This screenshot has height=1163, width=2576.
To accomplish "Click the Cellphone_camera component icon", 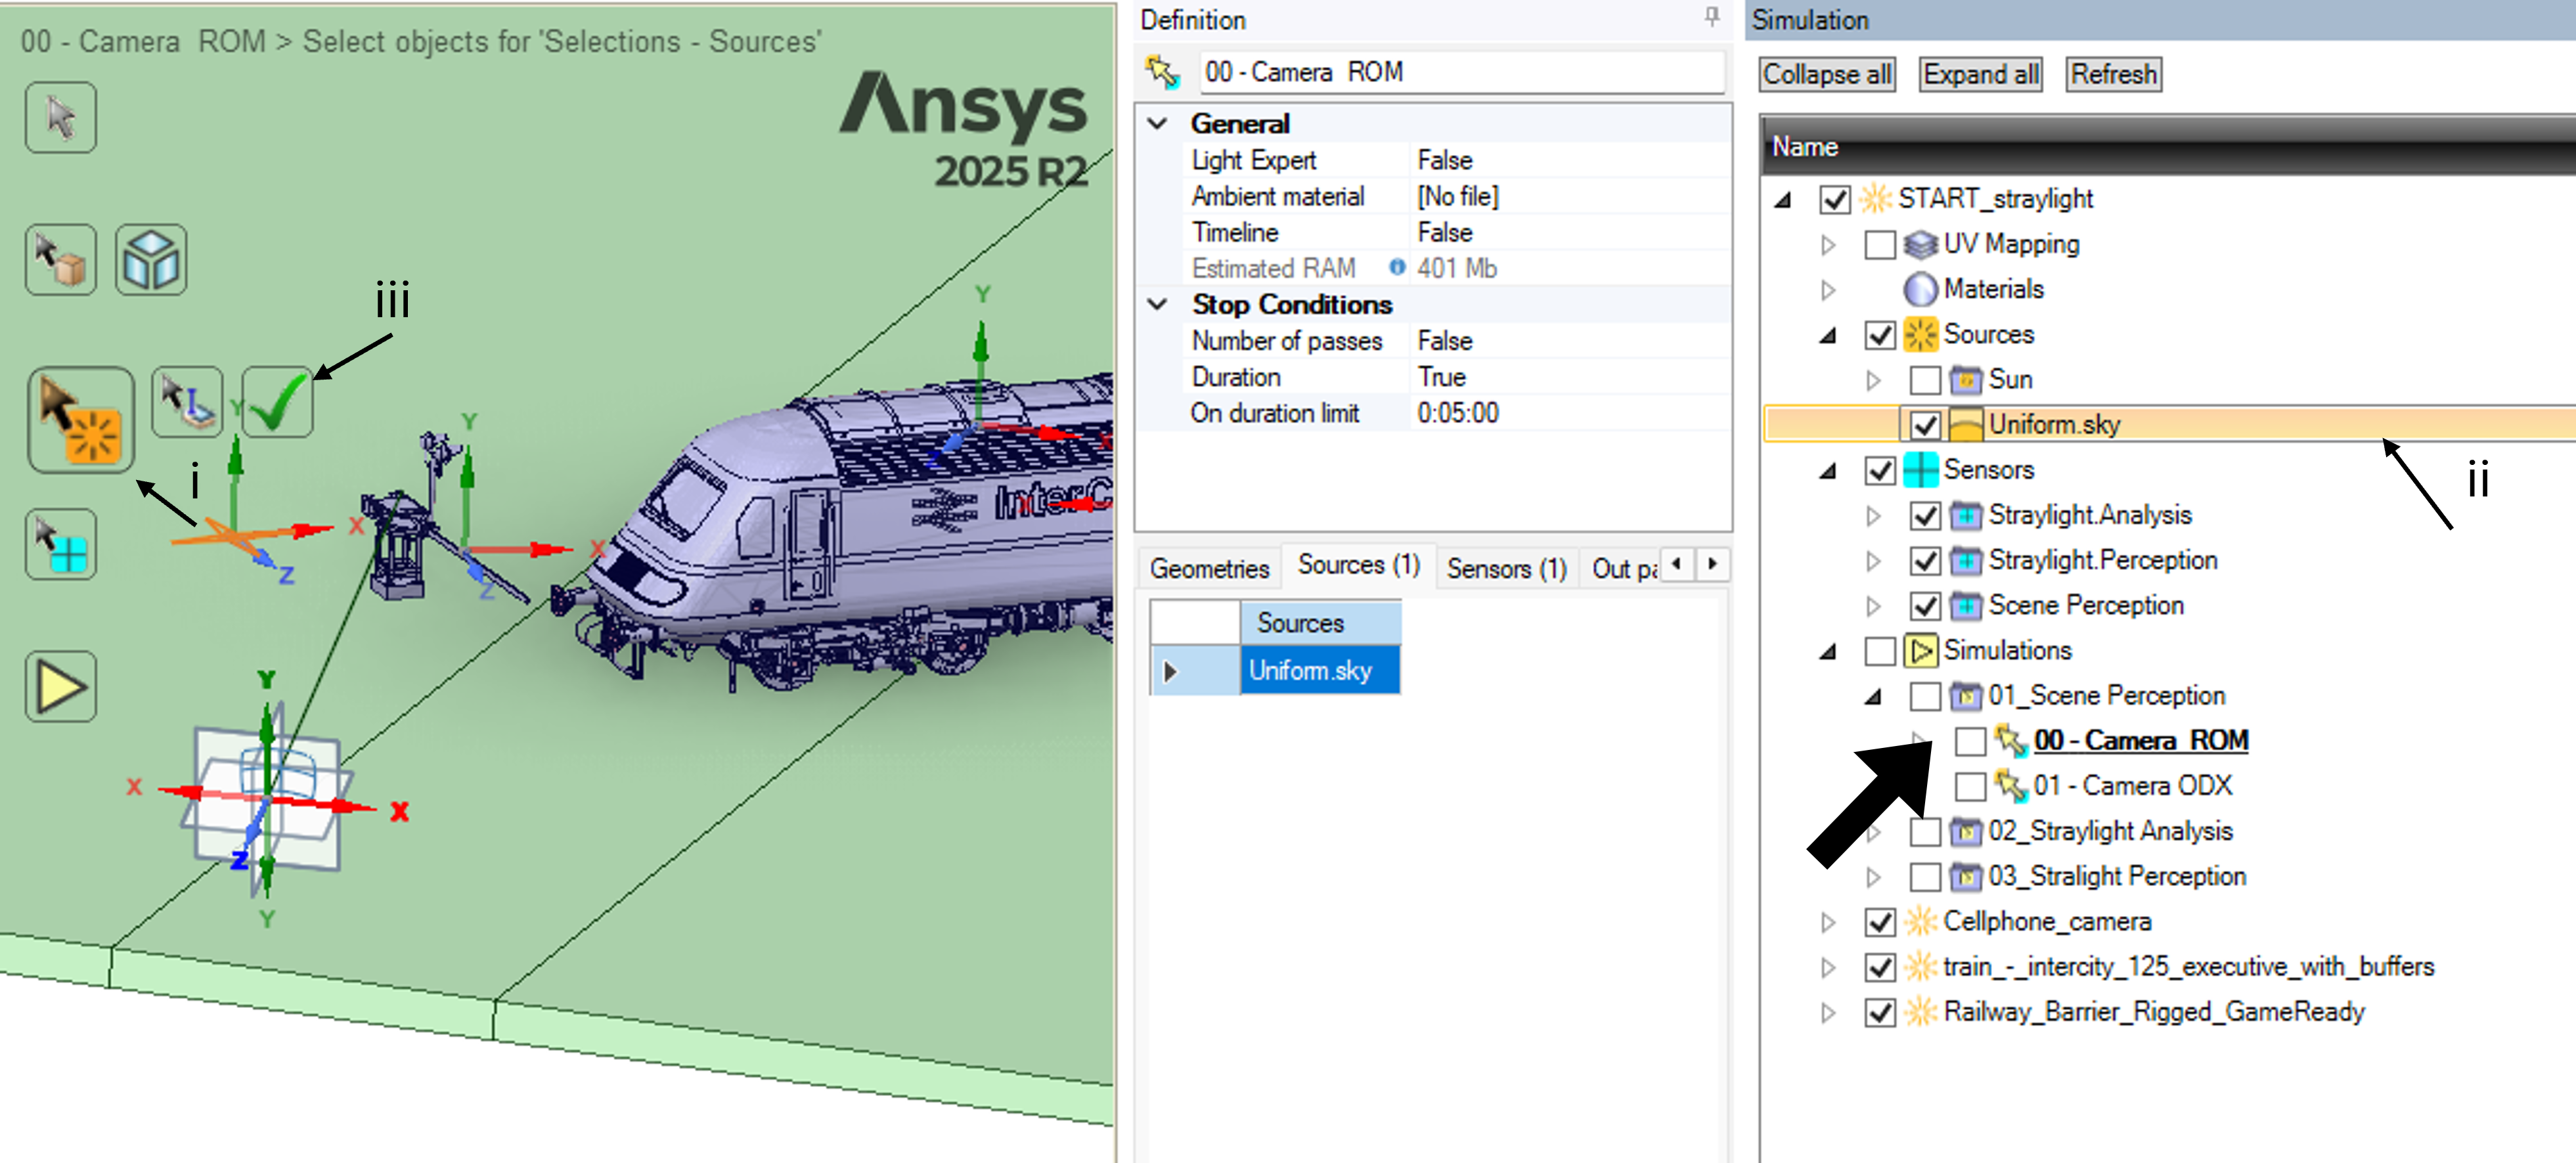I will pos(1921,921).
